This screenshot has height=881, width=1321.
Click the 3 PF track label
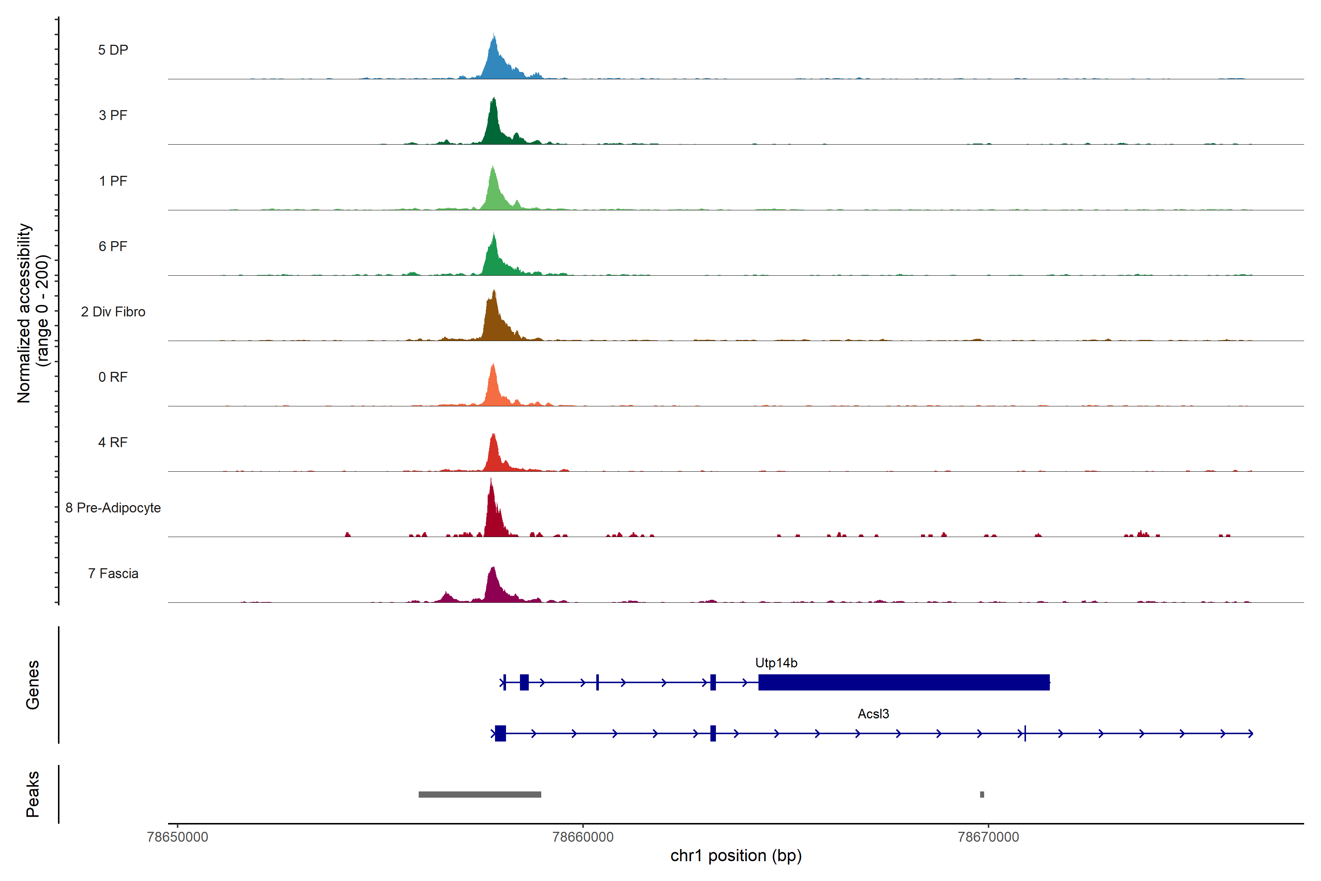(113, 116)
